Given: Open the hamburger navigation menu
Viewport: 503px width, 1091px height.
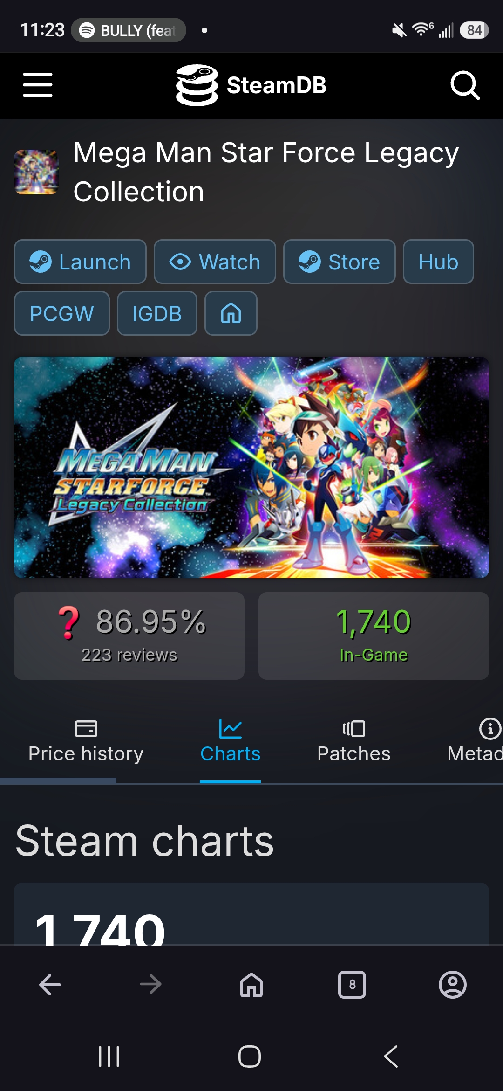Looking at the screenshot, I should [38, 85].
